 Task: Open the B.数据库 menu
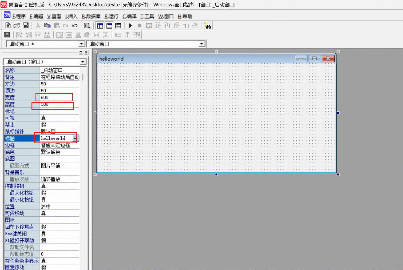pos(91,17)
